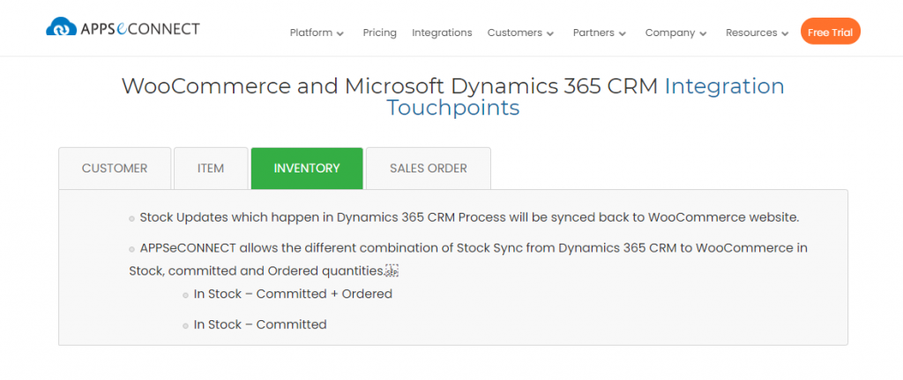The image size is (903, 380).
Task: Click the broken image icon after 'quantities.'
Action: click(x=392, y=271)
